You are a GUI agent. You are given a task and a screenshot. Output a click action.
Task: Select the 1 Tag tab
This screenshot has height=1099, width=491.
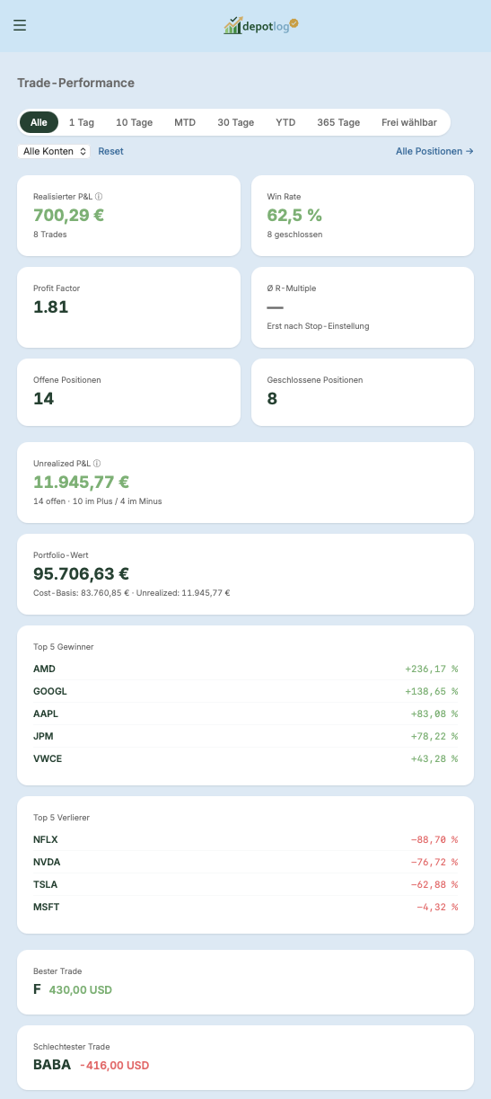click(x=82, y=122)
